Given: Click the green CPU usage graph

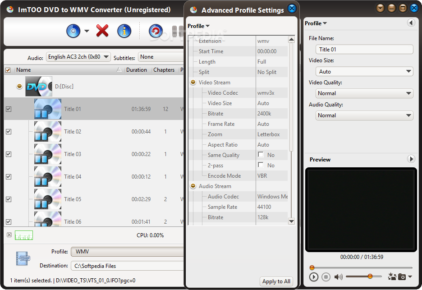Looking at the screenshot, I should 24,235.
